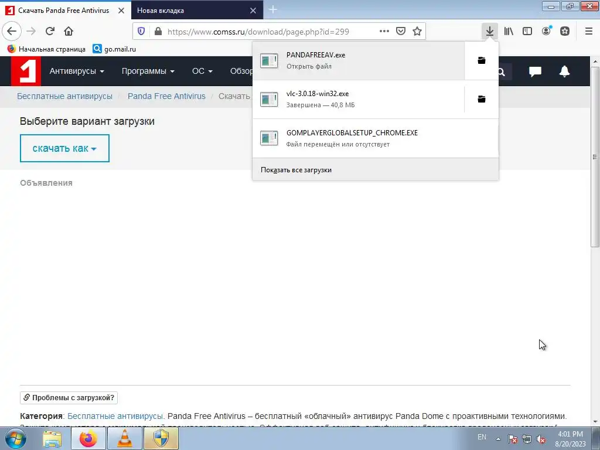Show hidden system tray icons
This screenshot has height=450, width=600.
(498, 439)
